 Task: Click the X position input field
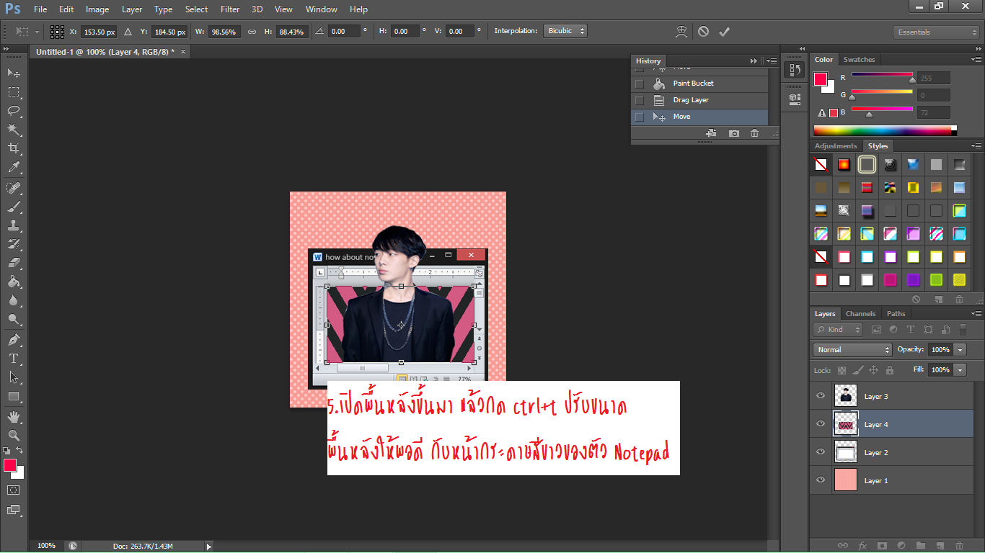pos(99,32)
